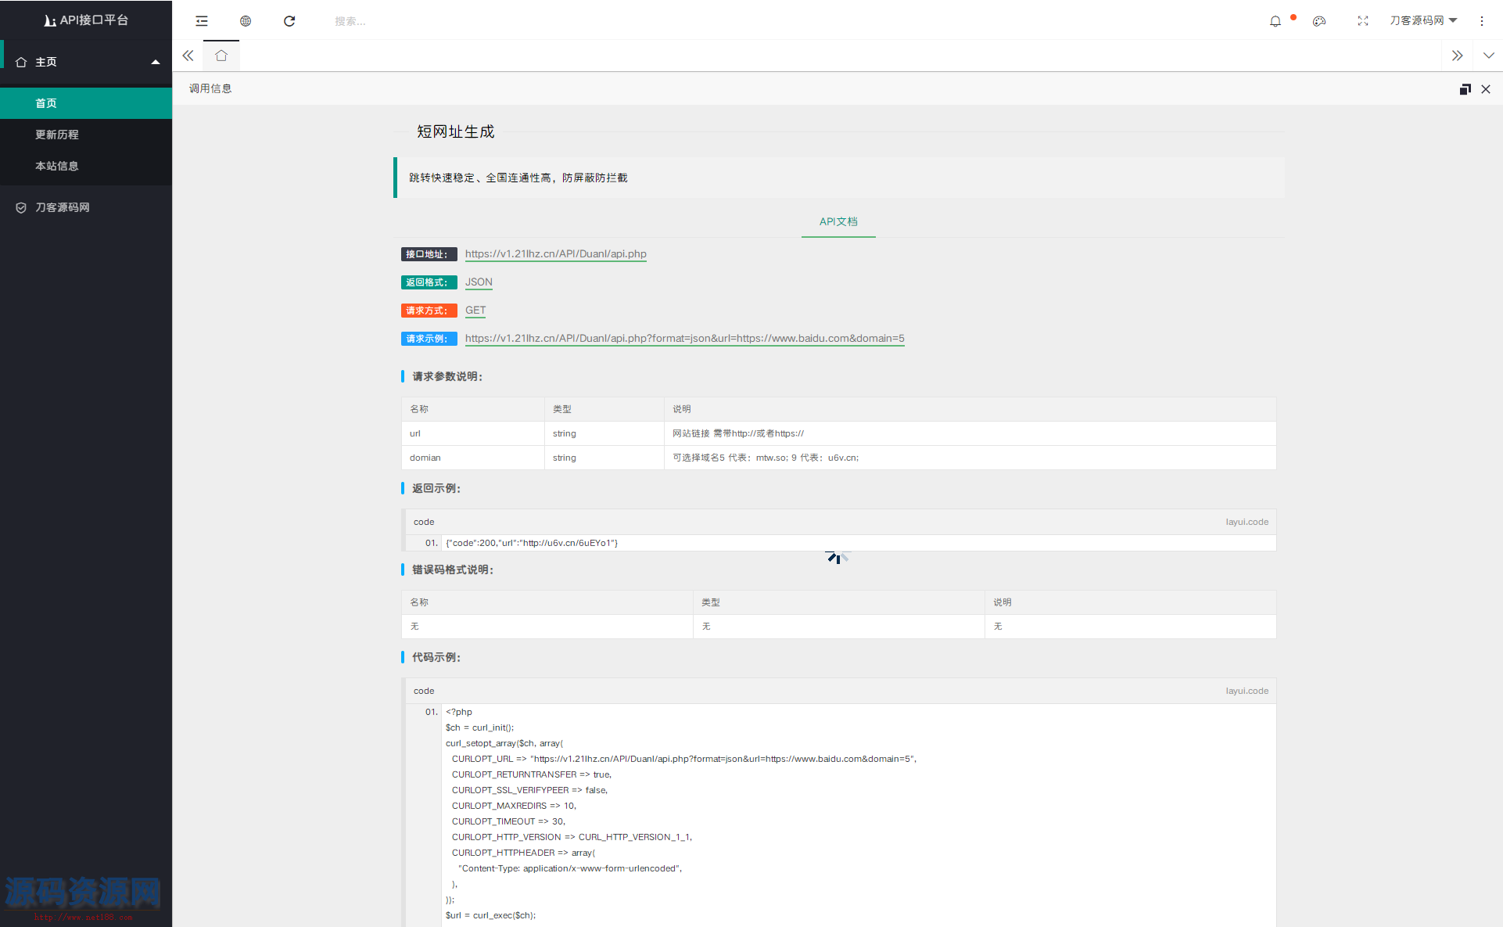Refresh the page with the reload icon

[289, 21]
